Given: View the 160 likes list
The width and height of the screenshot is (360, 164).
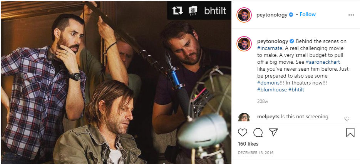Looking at the screenshot, I should [248, 144].
